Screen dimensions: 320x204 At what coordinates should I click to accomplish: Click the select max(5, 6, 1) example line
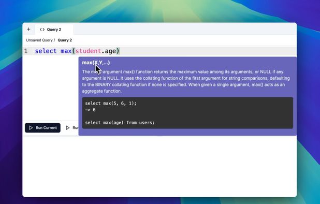point(111,104)
